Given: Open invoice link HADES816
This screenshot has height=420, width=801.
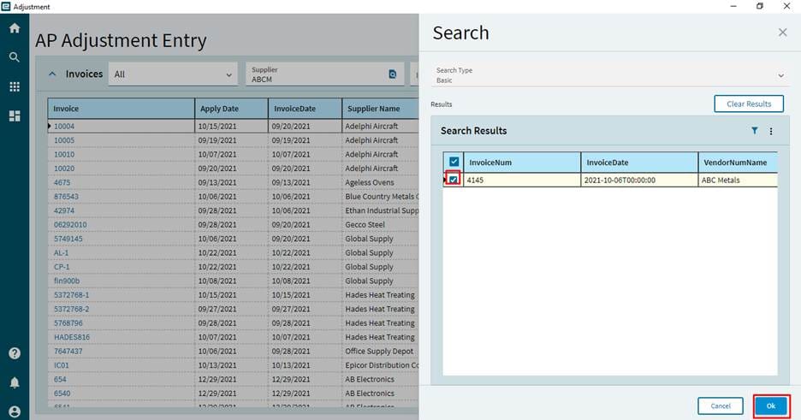Looking at the screenshot, I should click(x=72, y=337).
